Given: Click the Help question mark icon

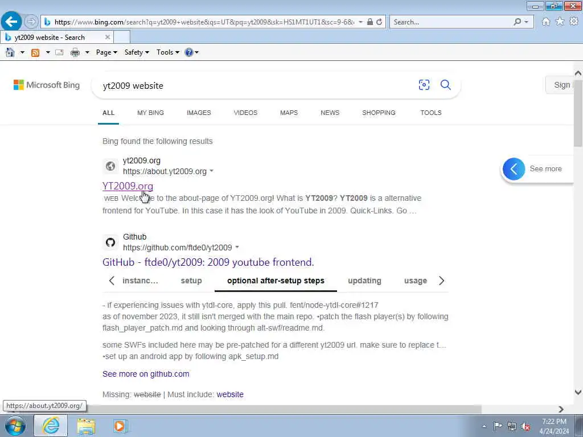Looking at the screenshot, I should [189, 52].
